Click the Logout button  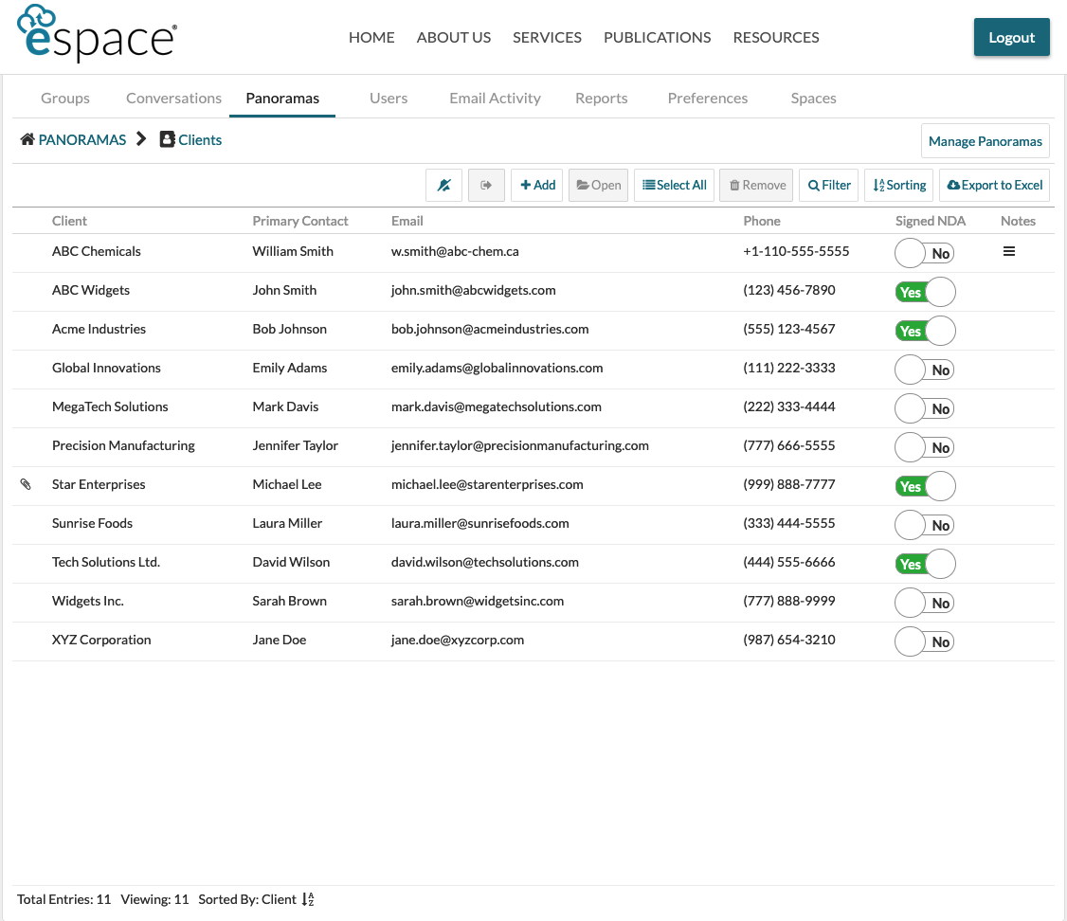[1011, 37]
